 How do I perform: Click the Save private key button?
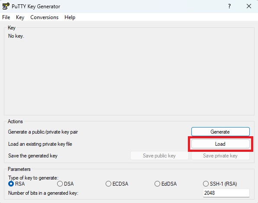tap(220, 156)
